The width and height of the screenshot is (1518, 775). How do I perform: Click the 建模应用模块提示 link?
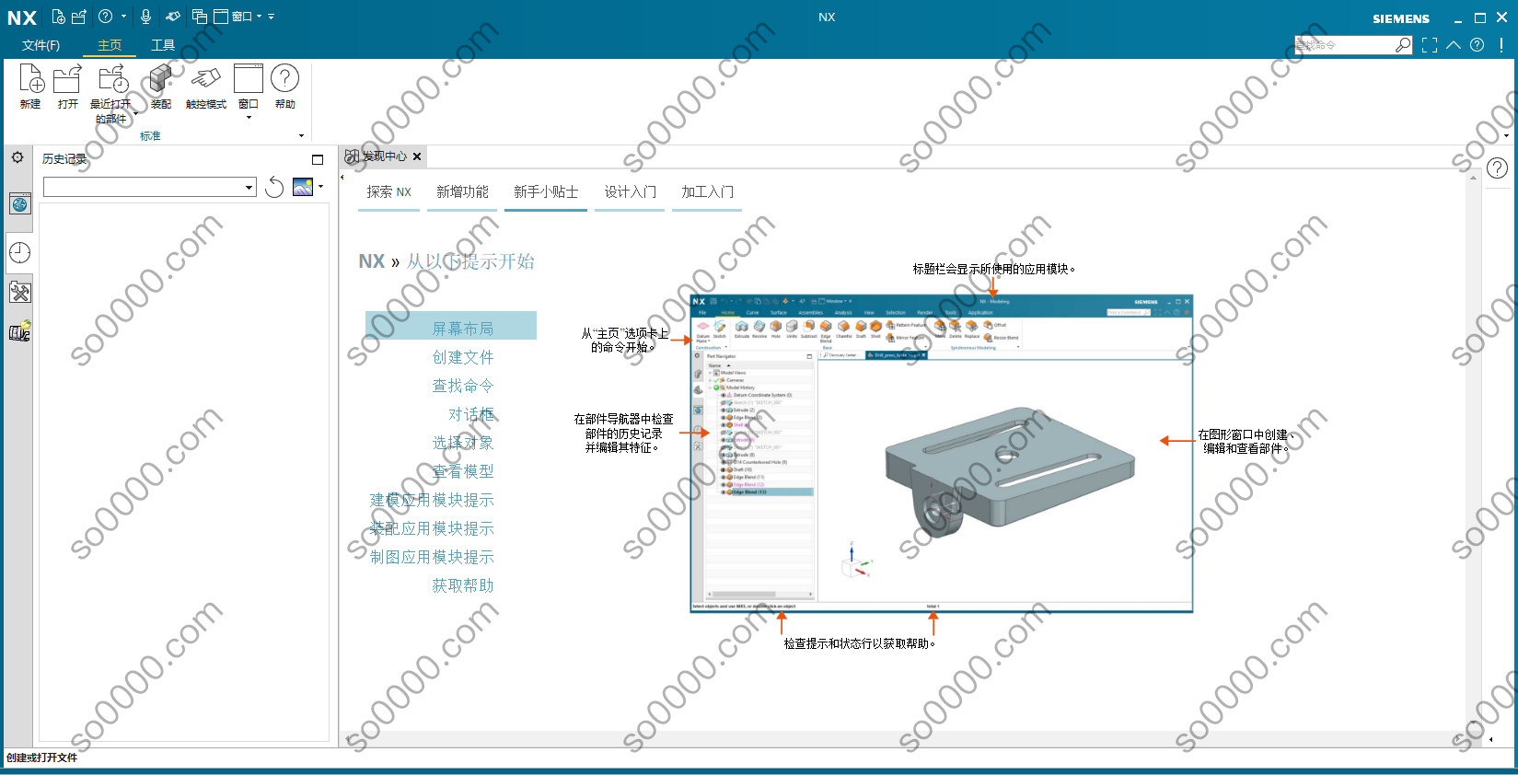[432, 500]
